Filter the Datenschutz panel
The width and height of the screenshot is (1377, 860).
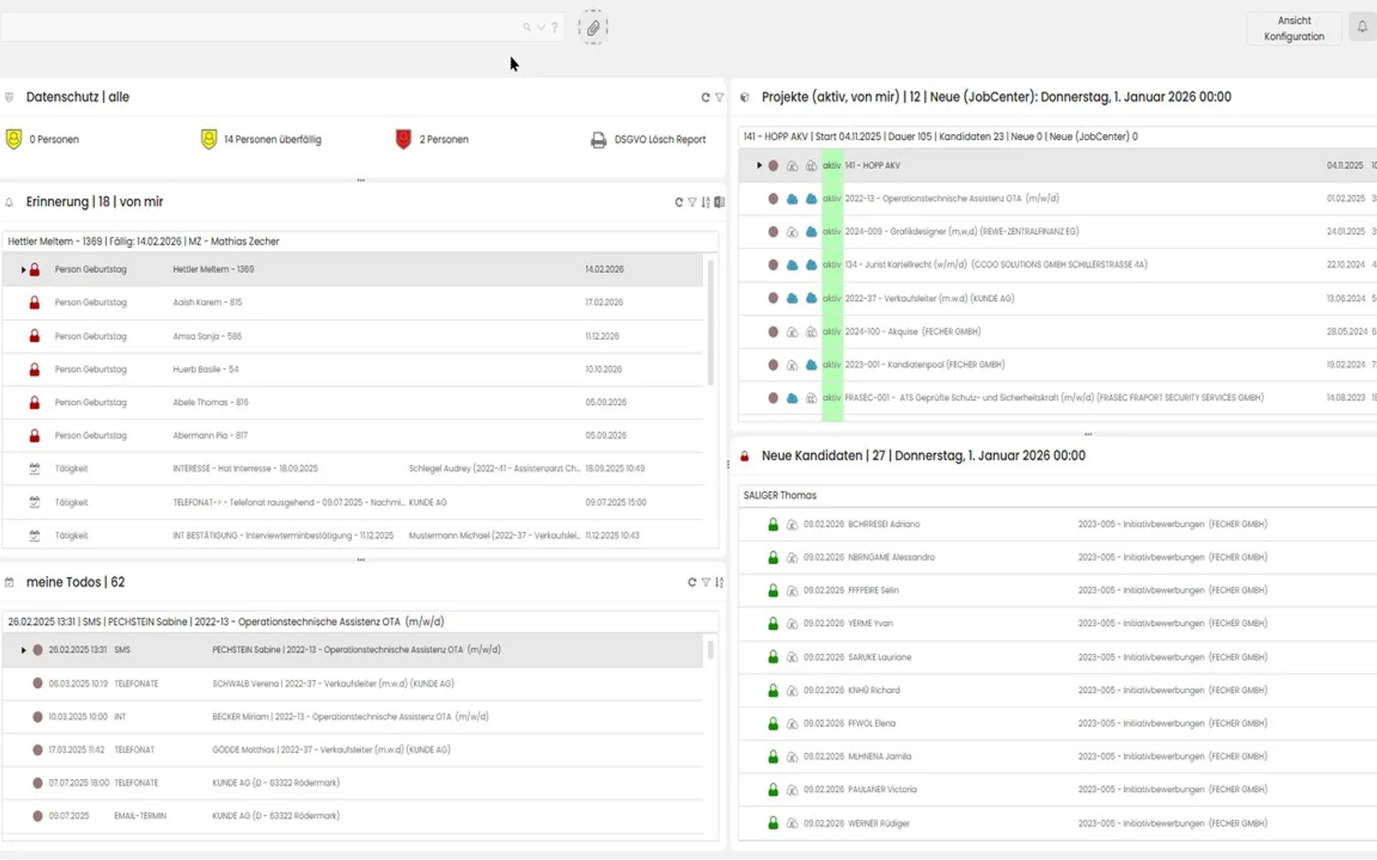pos(719,97)
